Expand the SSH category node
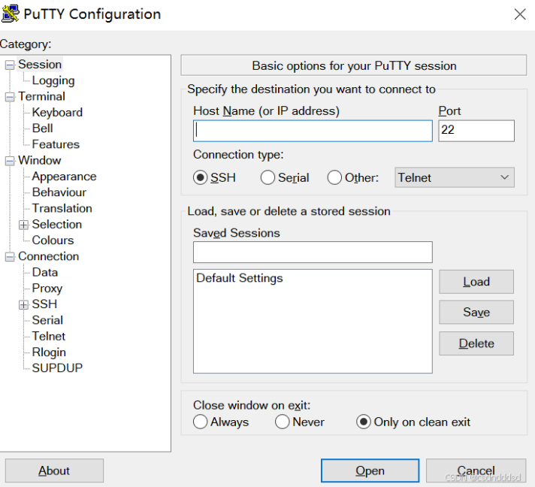This screenshot has width=535, height=487. coord(24,304)
